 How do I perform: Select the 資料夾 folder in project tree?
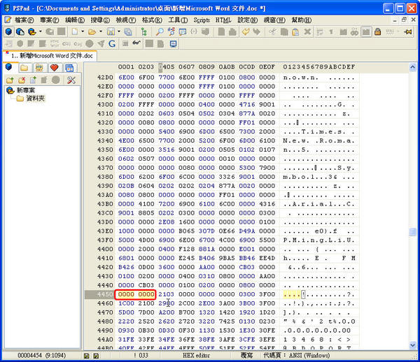(34, 99)
